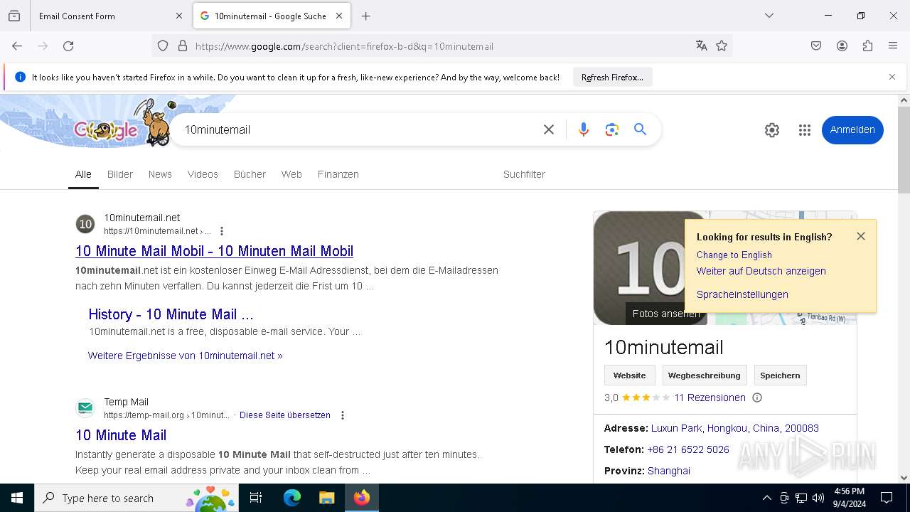Translate this page using address bar icon
The width and height of the screenshot is (910, 512).
pos(702,46)
